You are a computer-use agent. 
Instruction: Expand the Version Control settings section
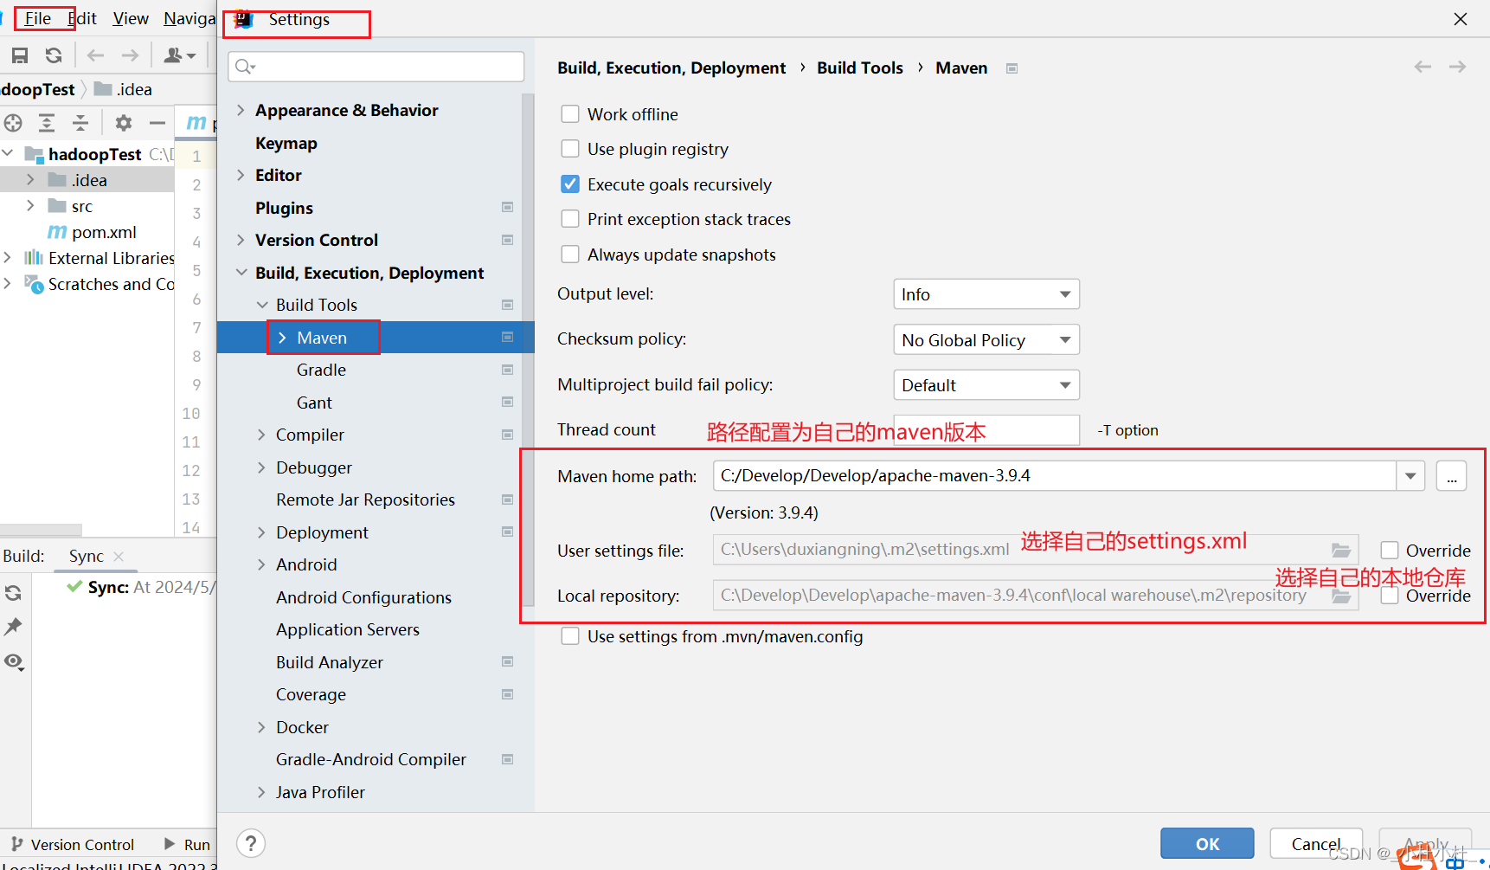241,240
